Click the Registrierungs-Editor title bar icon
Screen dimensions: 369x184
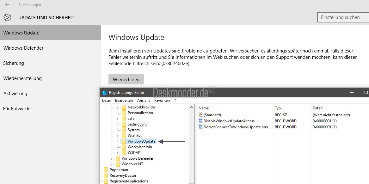tap(105, 93)
